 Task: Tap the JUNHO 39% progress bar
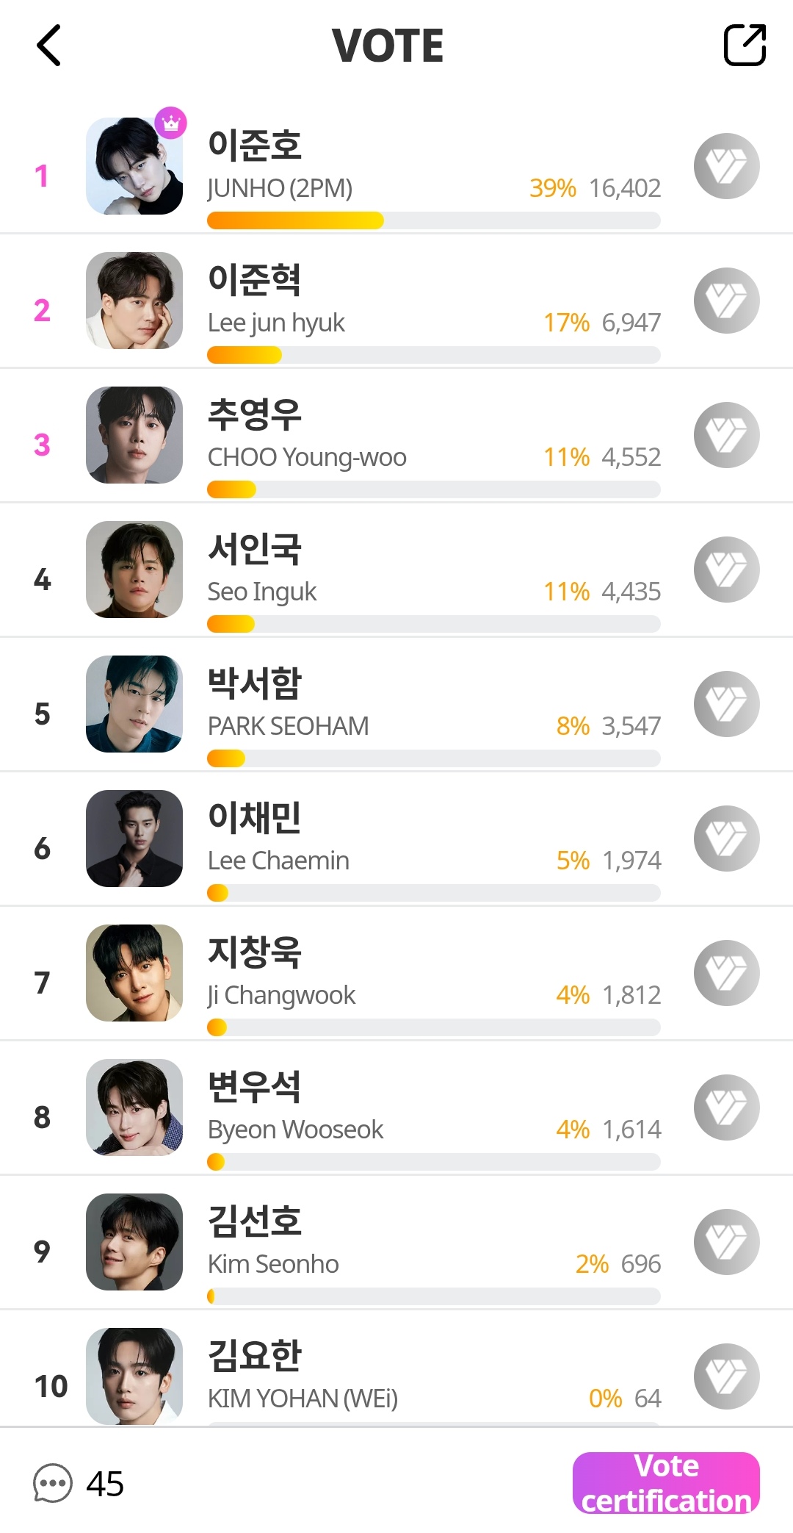[x=433, y=220]
